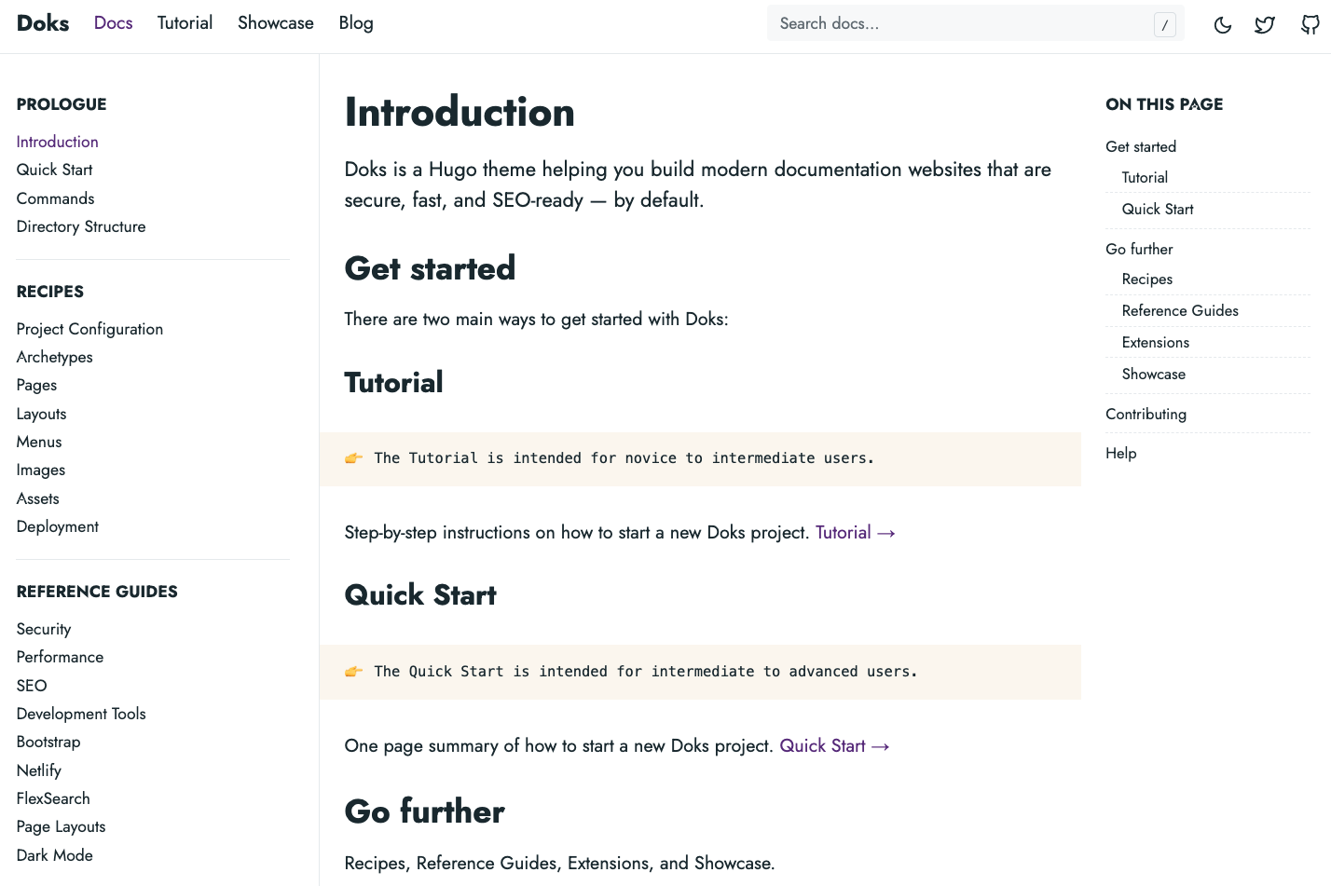Toggle dark mode with the moon icon

[x=1223, y=25]
